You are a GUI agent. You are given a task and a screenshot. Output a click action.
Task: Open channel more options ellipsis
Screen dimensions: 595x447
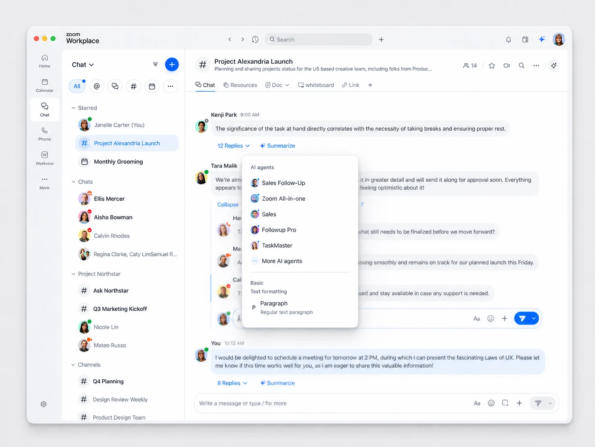(536, 65)
